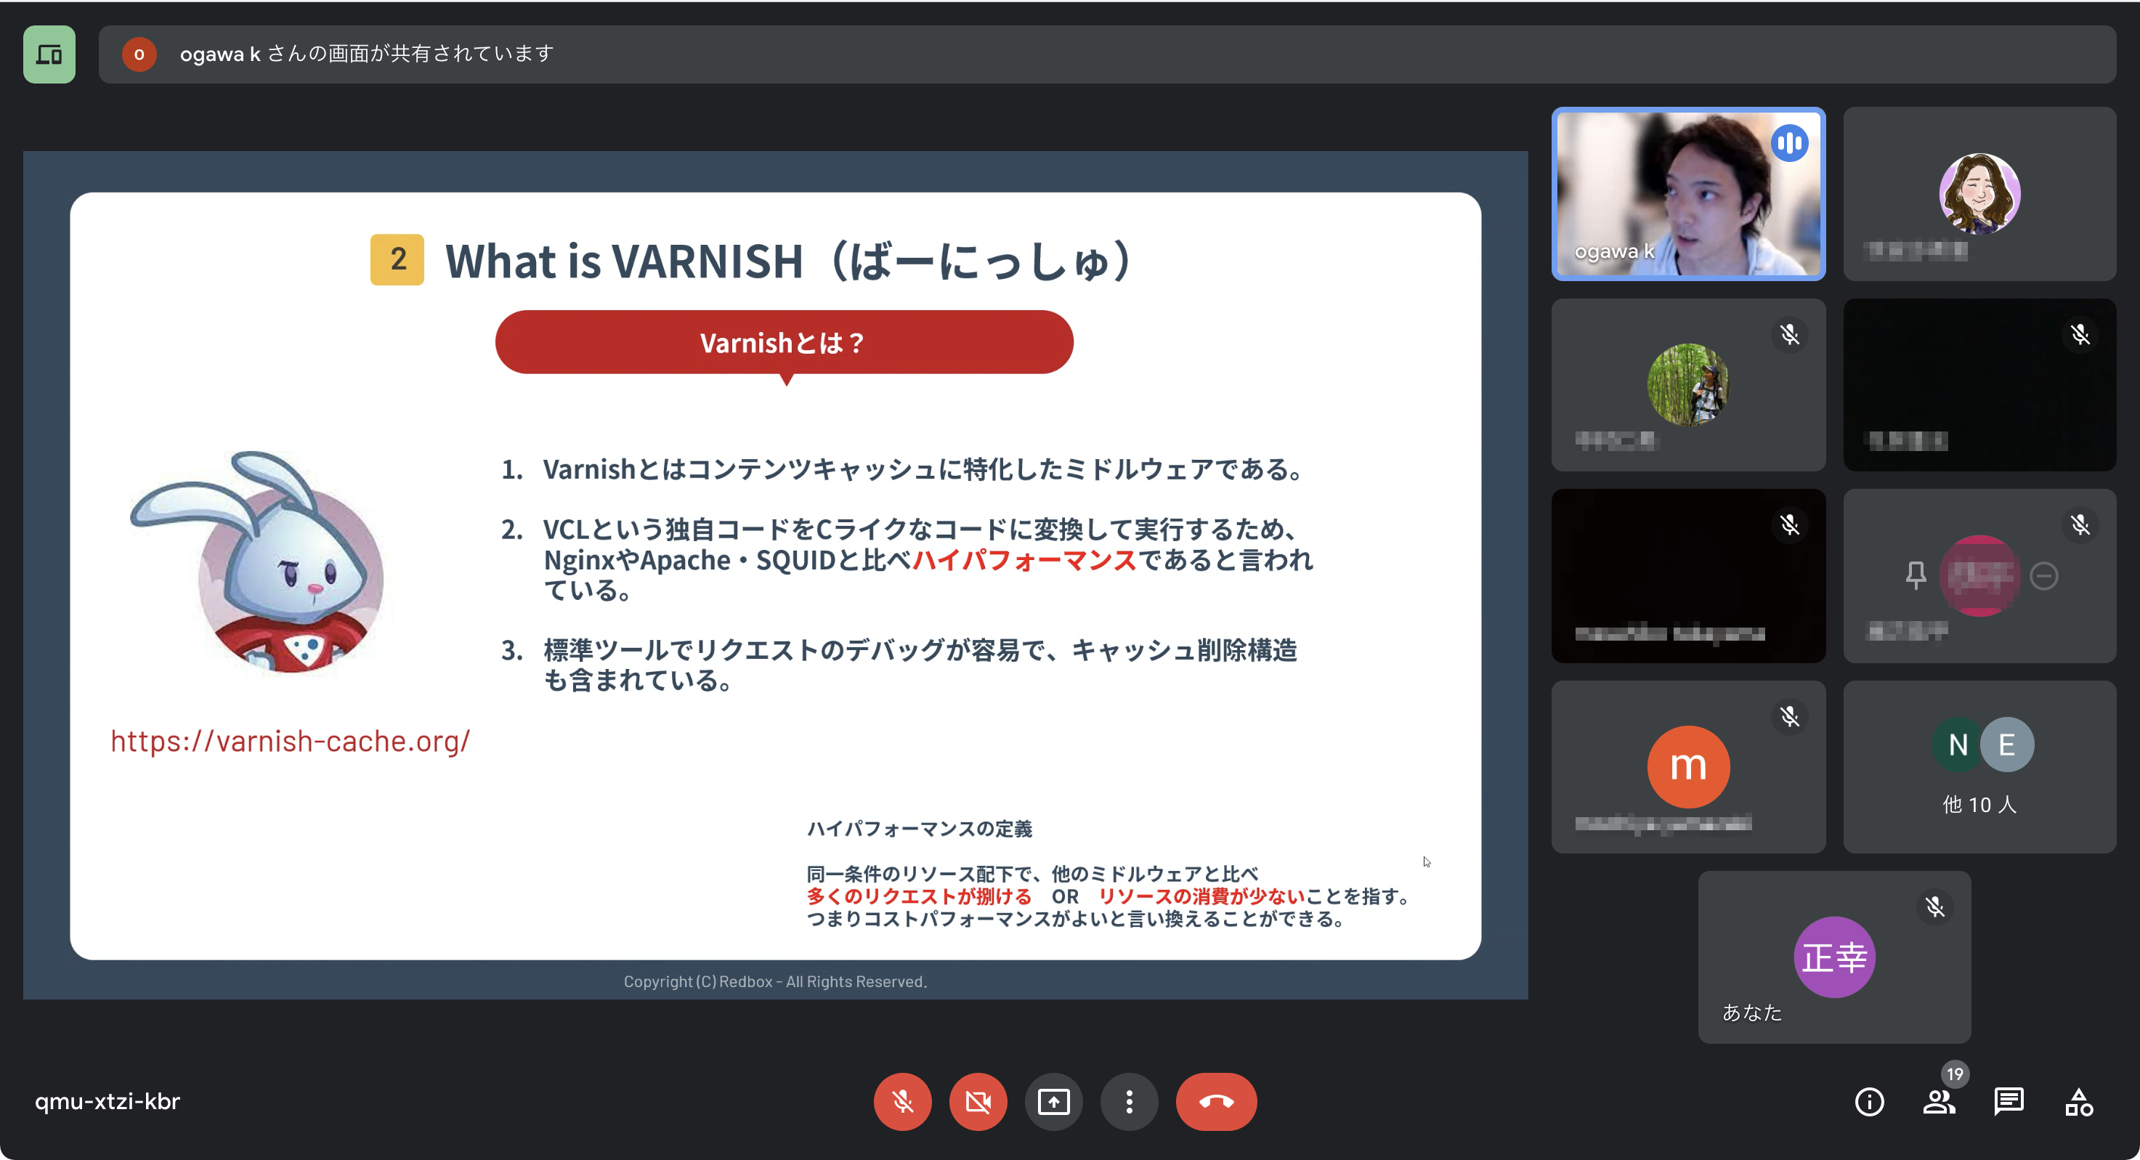Click the muted mic icon on pinned pink tile
Image resolution: width=2140 pixels, height=1160 pixels.
[2080, 525]
